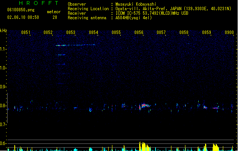
Task: Click the HROFFT title text
Action: click(39, 3)
